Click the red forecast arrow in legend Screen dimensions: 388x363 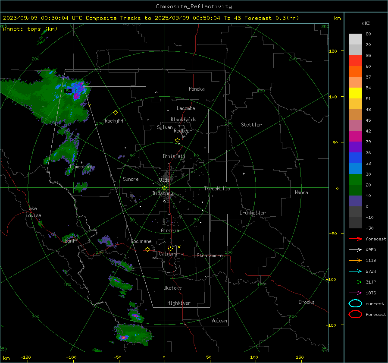coord(355,239)
